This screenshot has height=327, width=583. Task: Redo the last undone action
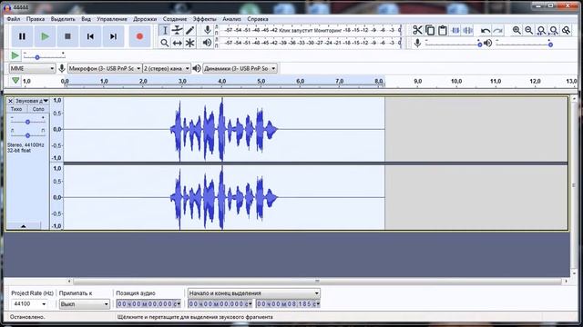pos(498,30)
